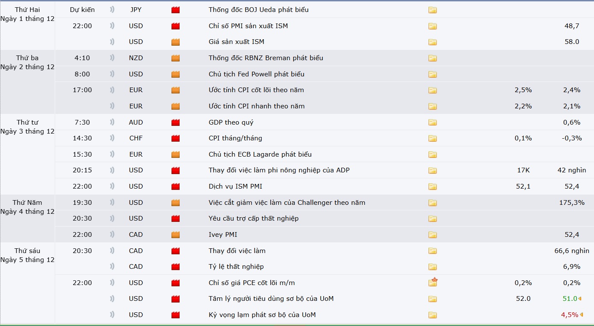This screenshot has height=326, width=594.
Task: Toggle alert speaker for CPI tháng/tháng CHF event
Action: coord(112,138)
